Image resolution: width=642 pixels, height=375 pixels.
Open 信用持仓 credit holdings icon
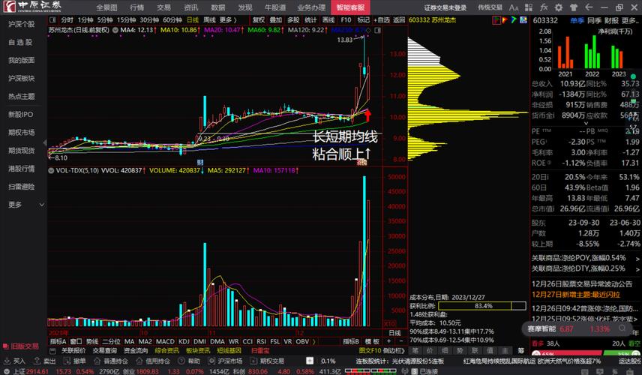pos(139,361)
